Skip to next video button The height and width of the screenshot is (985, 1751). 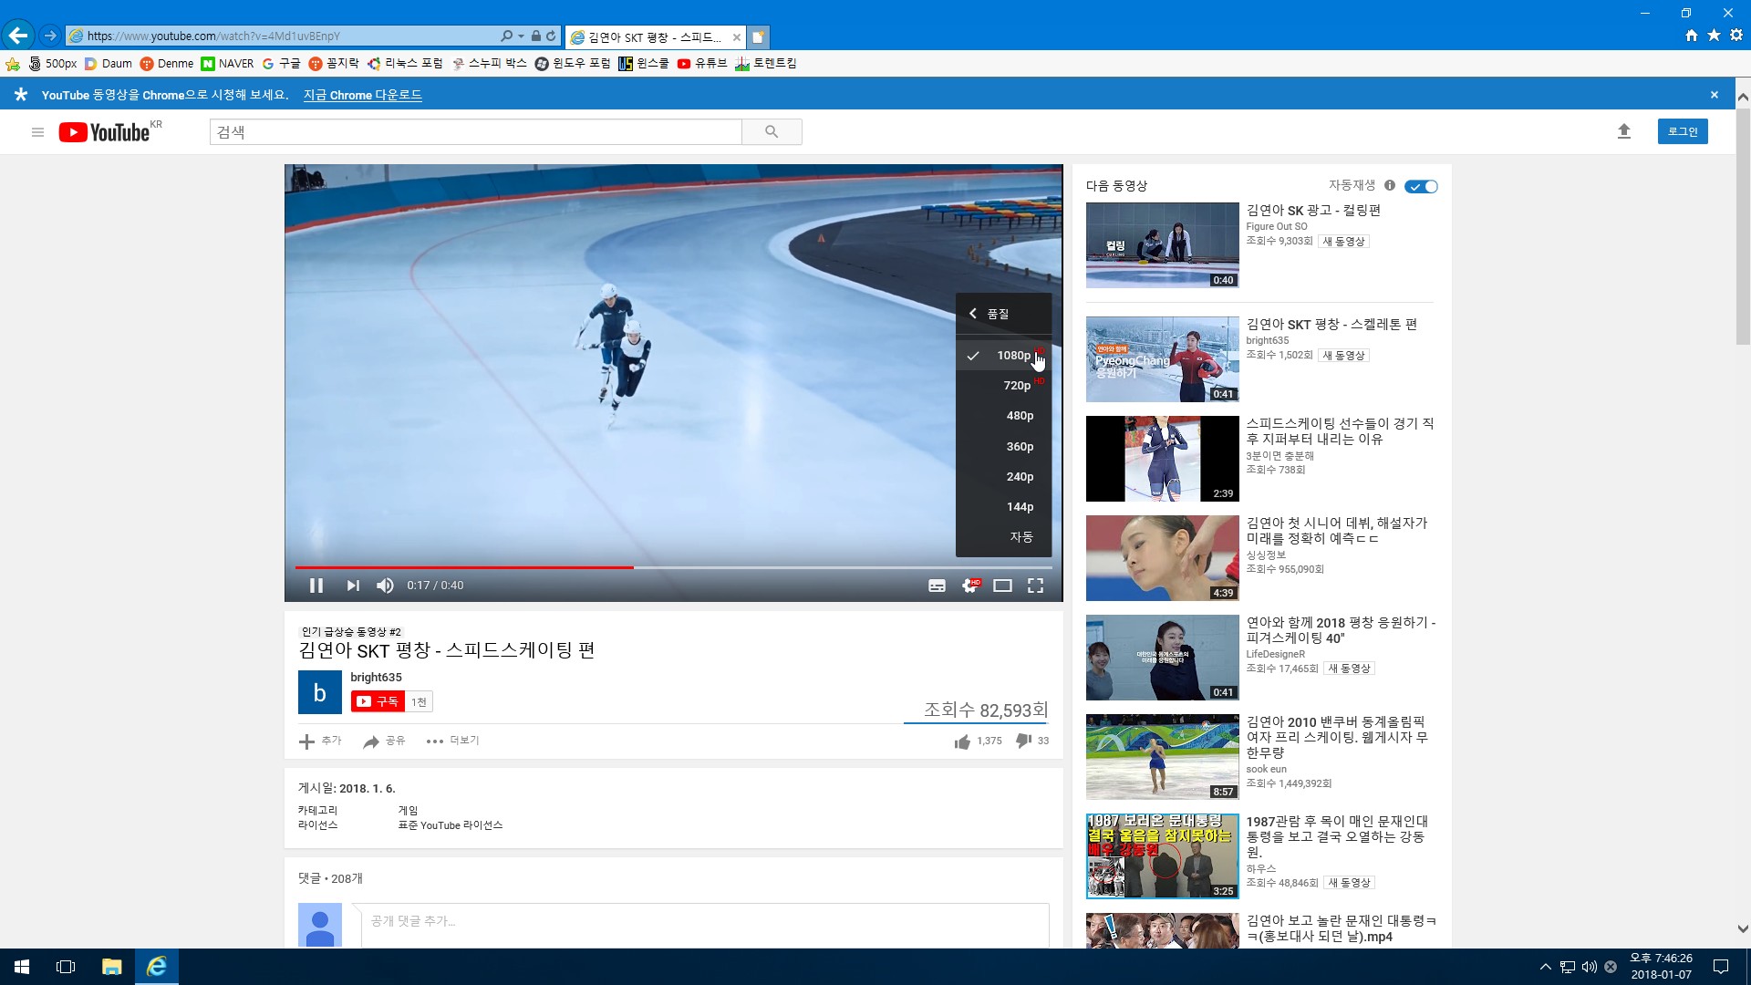click(x=353, y=586)
